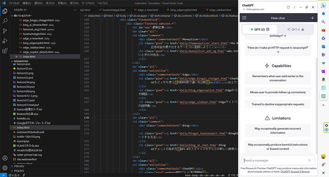Show GPT-3.5 info icon

point(268,29)
